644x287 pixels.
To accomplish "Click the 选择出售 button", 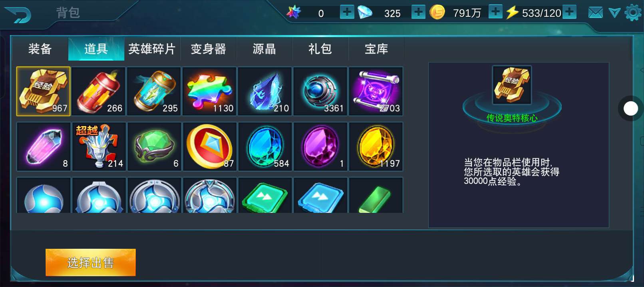I will coord(91,262).
